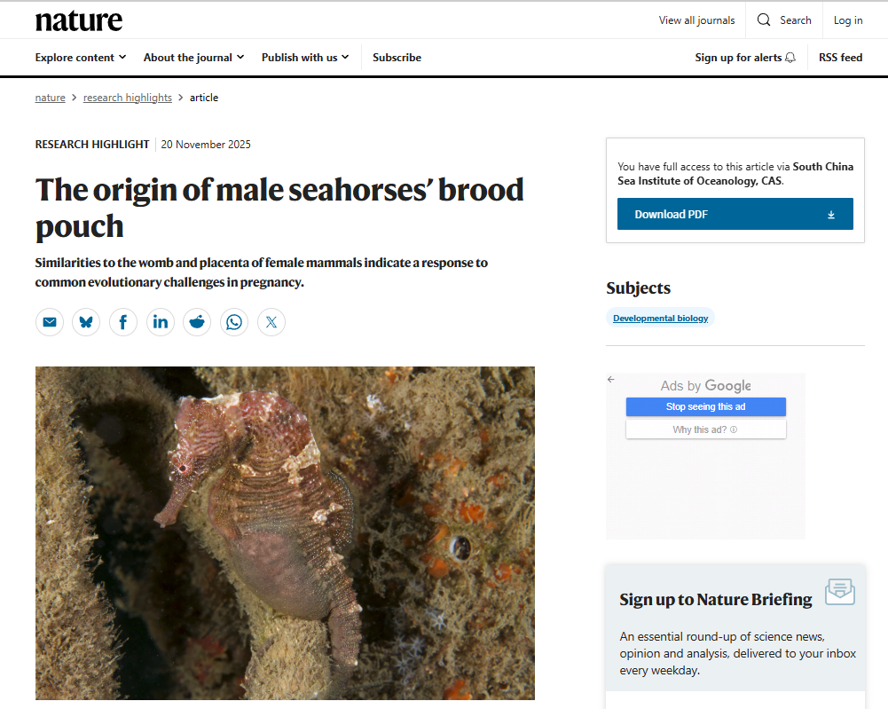Share article on Reddit

197,322
